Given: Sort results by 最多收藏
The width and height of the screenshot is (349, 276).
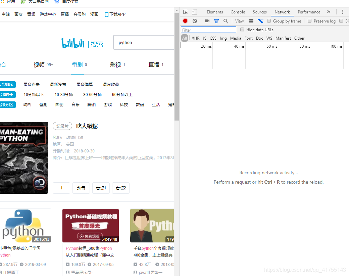Looking at the screenshot, I should point(111,84).
